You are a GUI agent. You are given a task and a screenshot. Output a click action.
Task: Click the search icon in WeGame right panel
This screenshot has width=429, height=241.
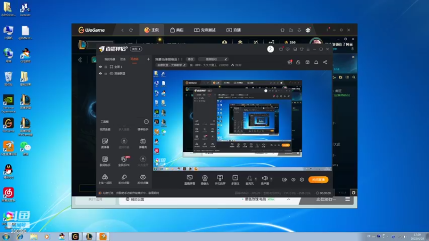pyautogui.click(x=354, y=77)
